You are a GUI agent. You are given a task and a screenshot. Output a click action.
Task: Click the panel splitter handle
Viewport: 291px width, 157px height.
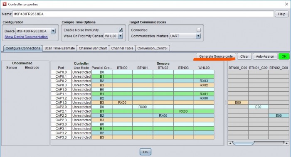226,103
